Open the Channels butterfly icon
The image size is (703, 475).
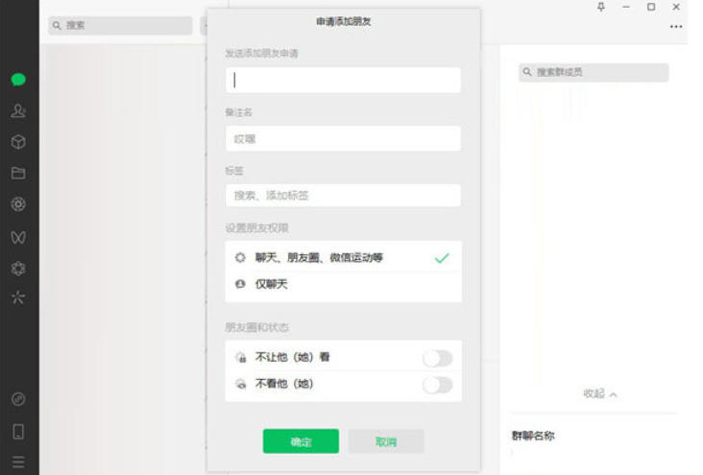(18, 237)
